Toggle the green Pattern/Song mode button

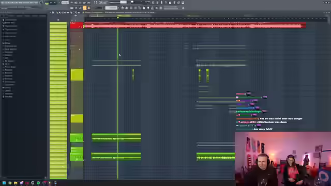(x=47, y=3)
